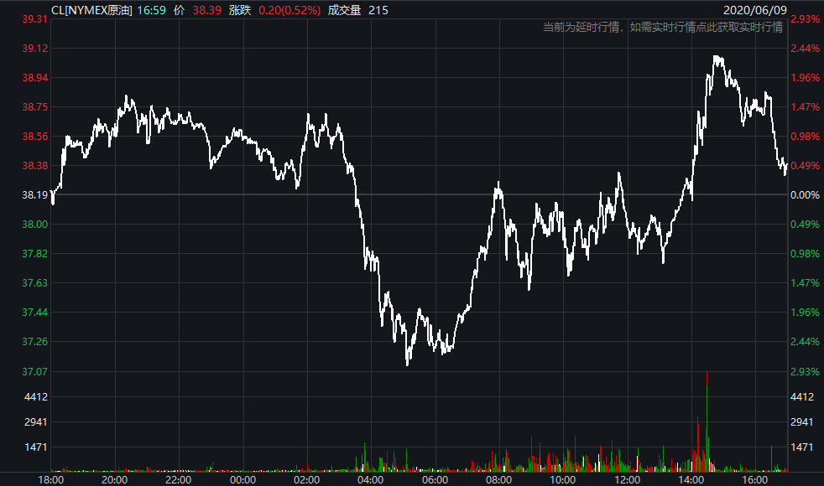Click the 18:00 time axis label
Viewport: 824px width, 486px height.
coord(51,479)
